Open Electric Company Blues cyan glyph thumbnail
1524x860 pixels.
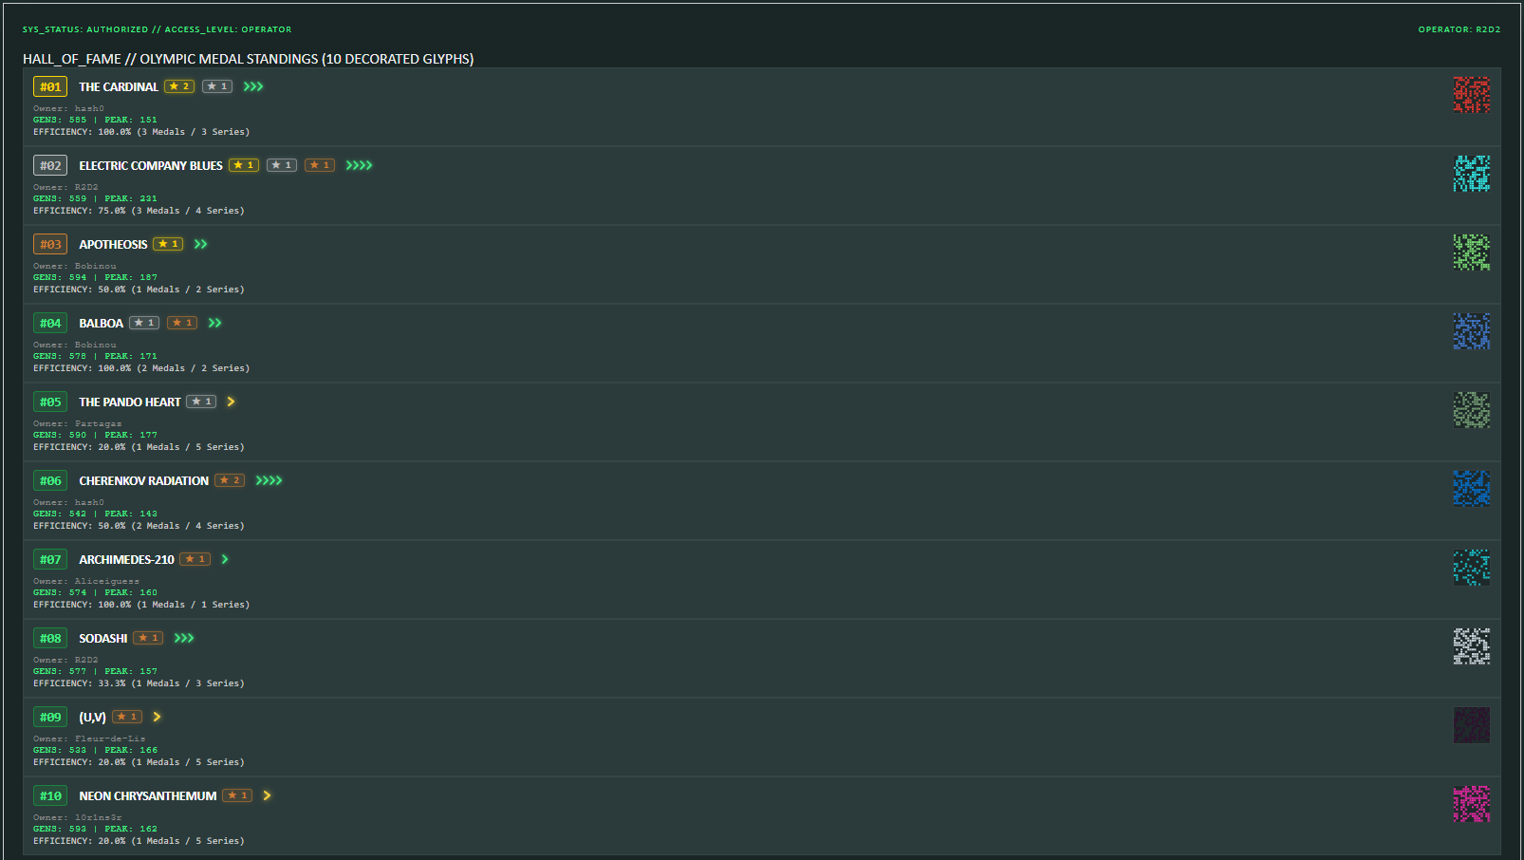point(1471,174)
